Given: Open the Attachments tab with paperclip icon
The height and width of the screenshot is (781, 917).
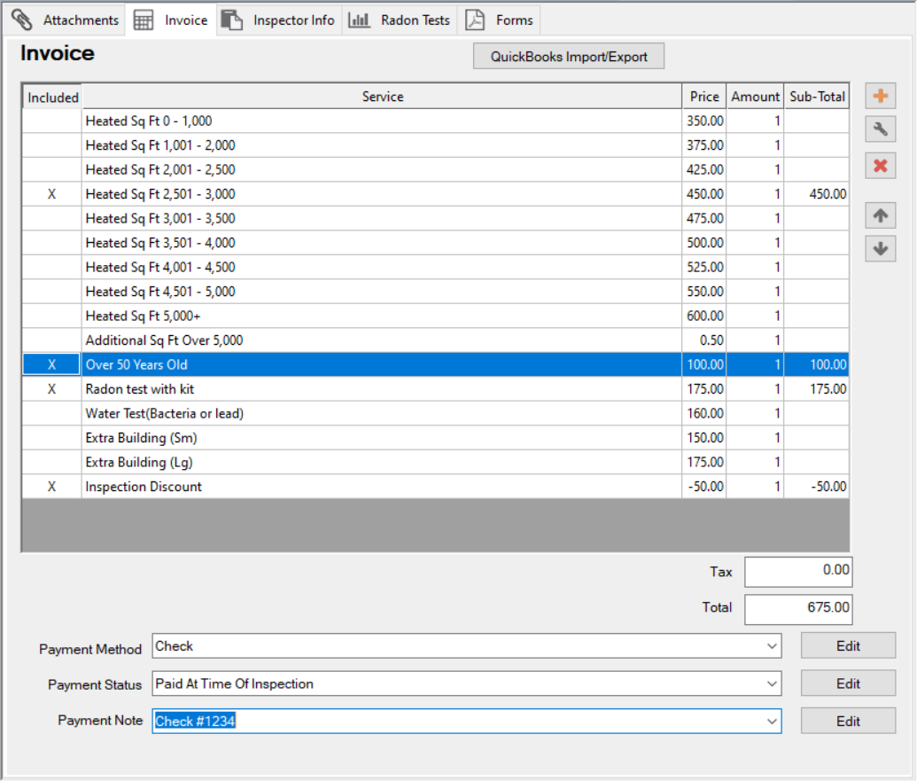Looking at the screenshot, I should point(66,20).
